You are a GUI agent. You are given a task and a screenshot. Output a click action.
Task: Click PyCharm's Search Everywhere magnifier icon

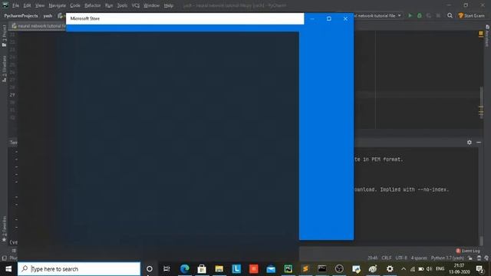click(450, 15)
